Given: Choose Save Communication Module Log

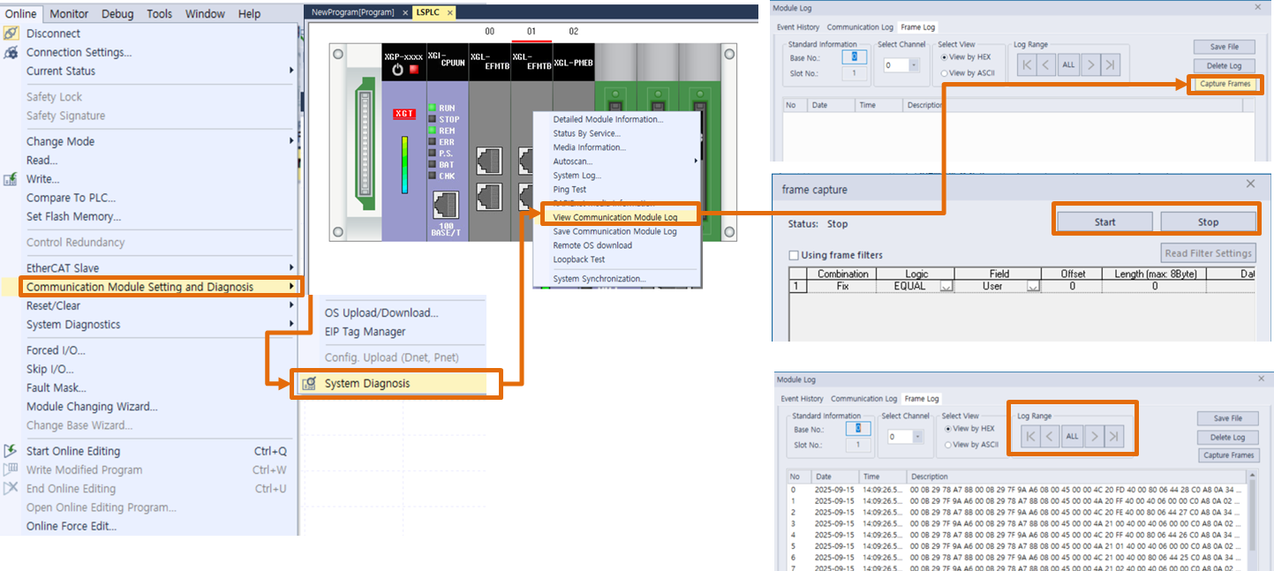Looking at the screenshot, I should [x=615, y=231].
